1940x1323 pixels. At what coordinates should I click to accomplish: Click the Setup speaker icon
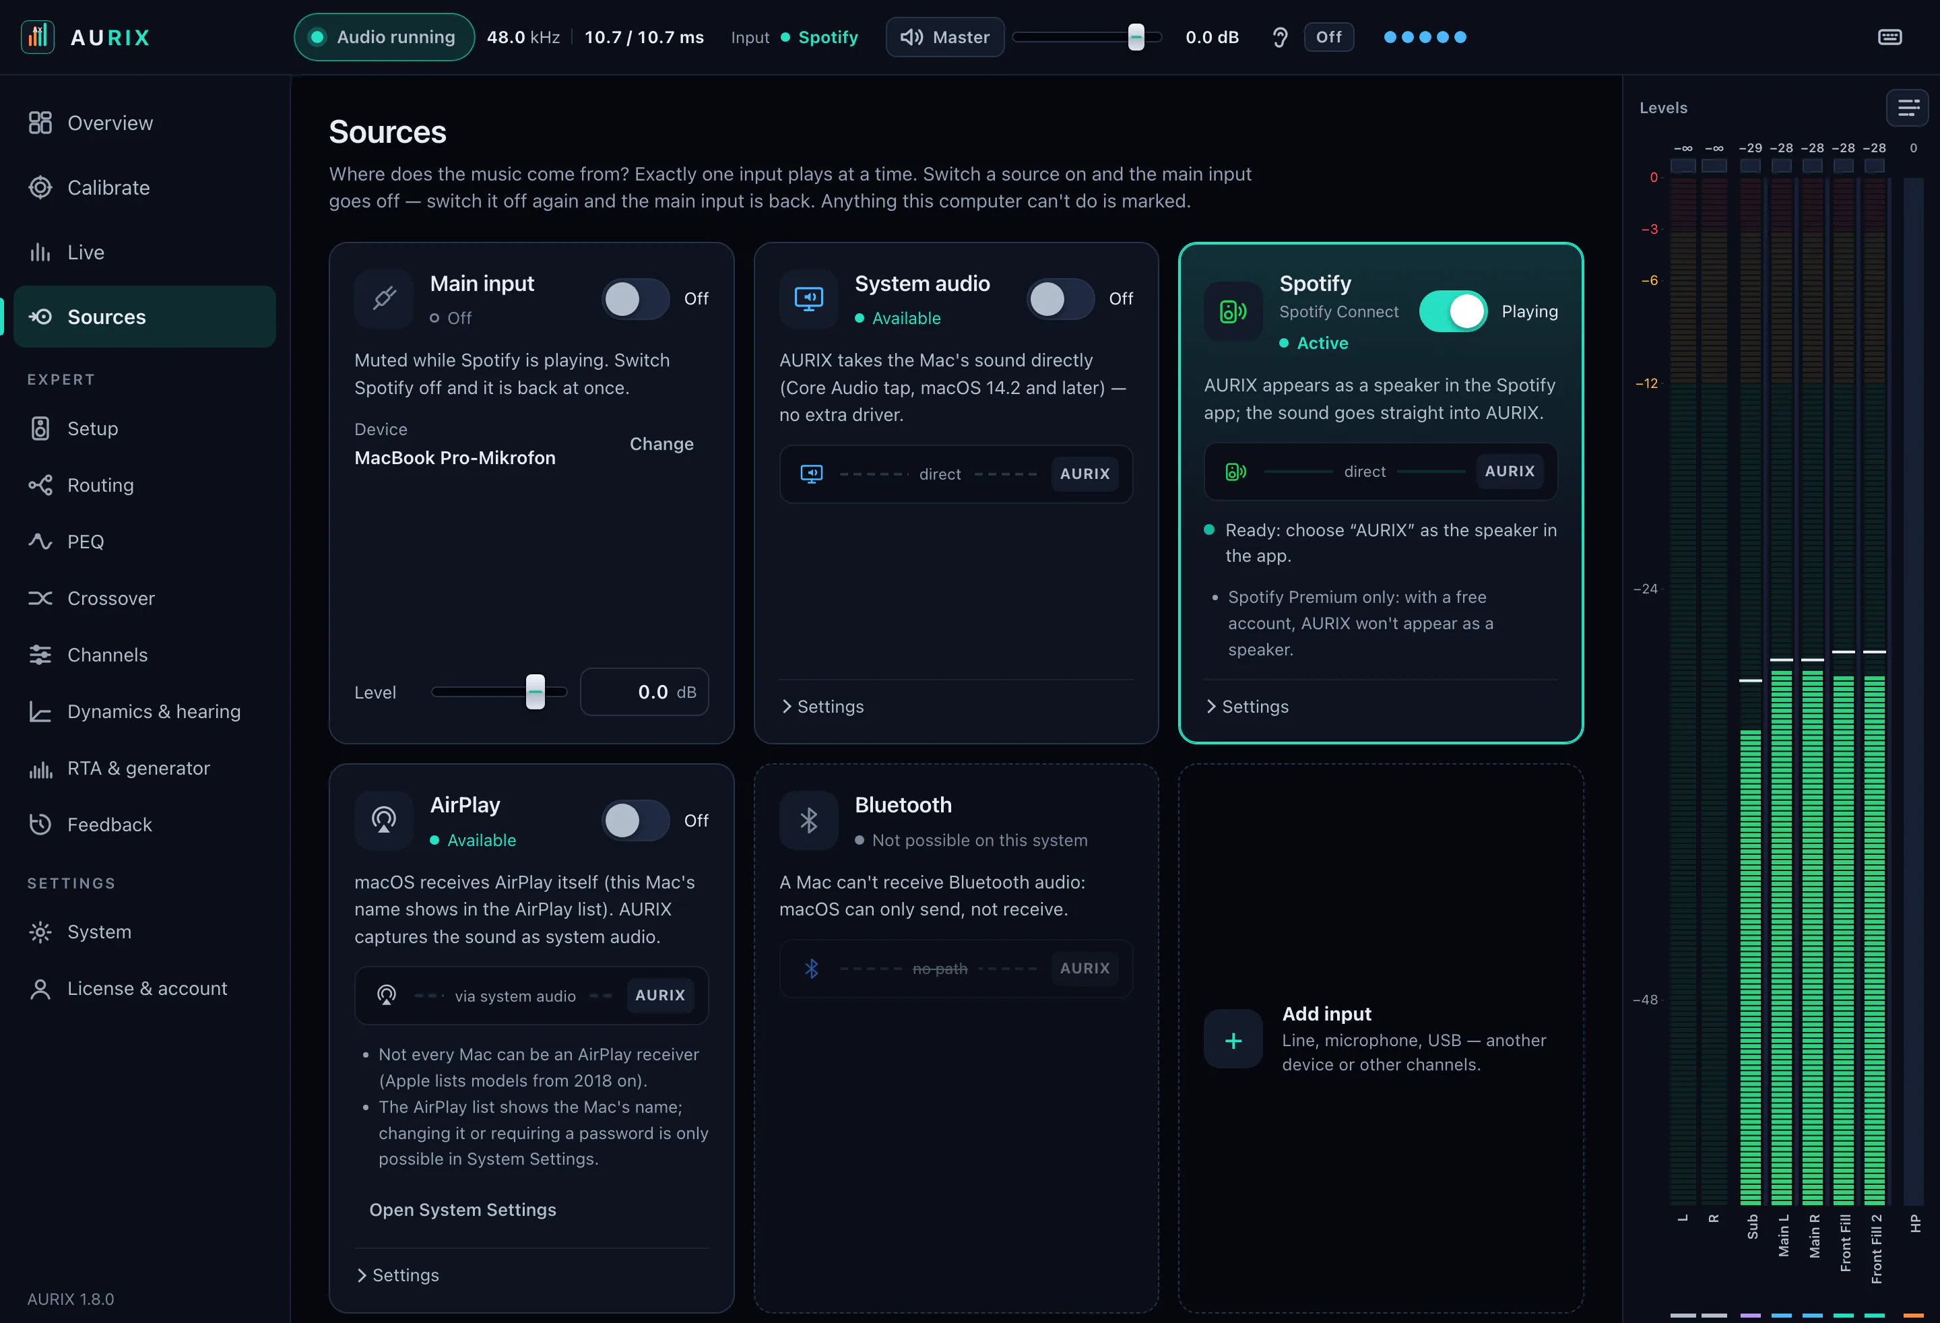pos(40,428)
